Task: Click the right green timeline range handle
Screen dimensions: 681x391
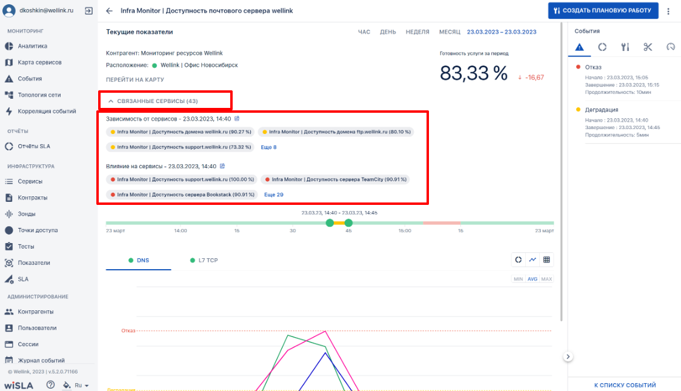Action: pos(348,223)
